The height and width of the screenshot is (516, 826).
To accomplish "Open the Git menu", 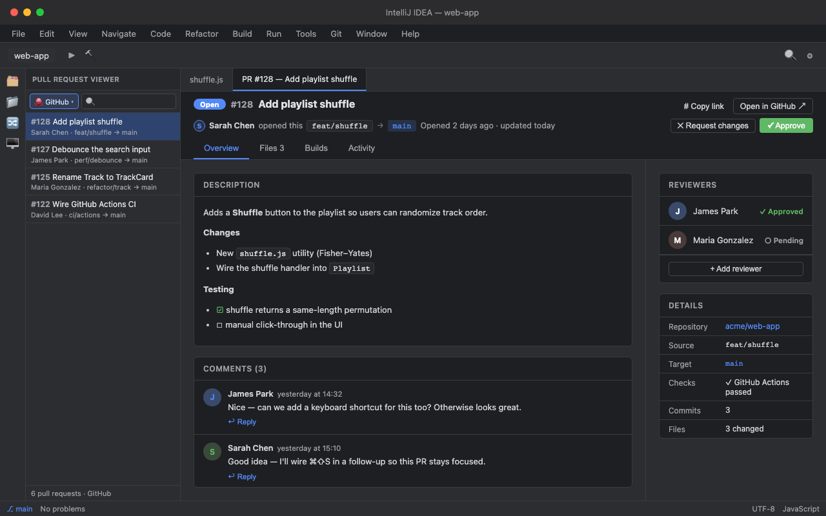I will (336, 34).
